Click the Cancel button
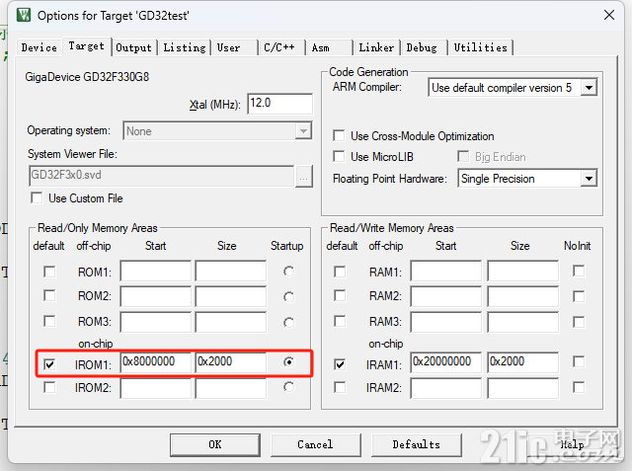 pos(316,444)
